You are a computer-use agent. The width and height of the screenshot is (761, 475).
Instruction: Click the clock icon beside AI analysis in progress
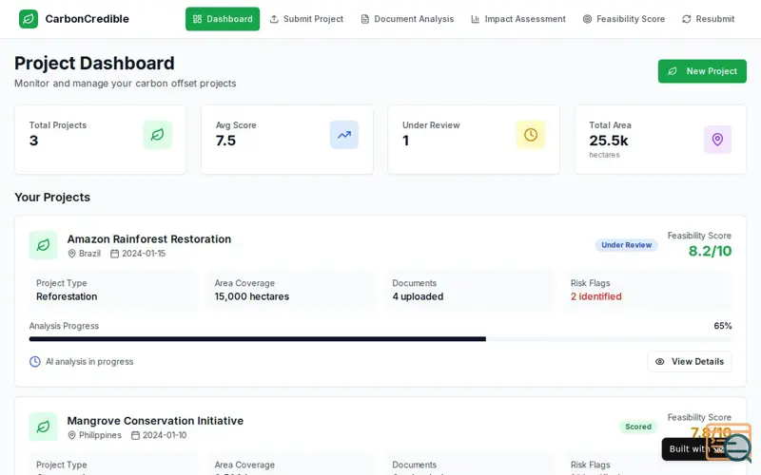(x=35, y=362)
